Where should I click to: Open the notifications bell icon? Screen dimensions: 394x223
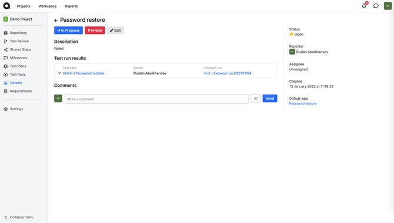click(x=364, y=6)
